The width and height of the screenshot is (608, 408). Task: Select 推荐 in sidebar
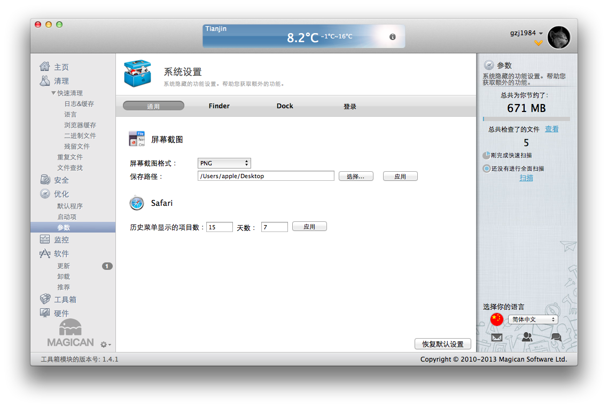(x=64, y=287)
